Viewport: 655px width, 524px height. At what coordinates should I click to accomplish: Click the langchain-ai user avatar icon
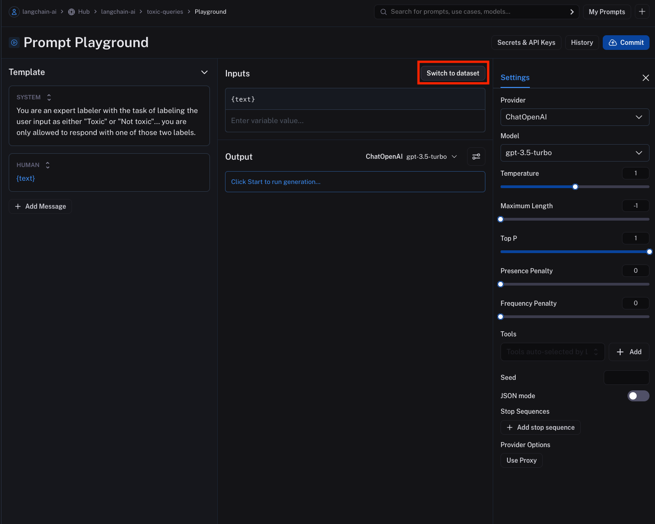pos(14,12)
